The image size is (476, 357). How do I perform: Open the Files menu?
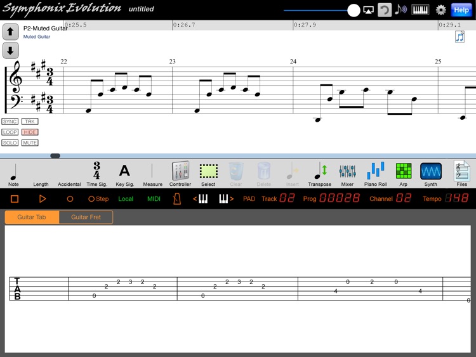[462, 174]
